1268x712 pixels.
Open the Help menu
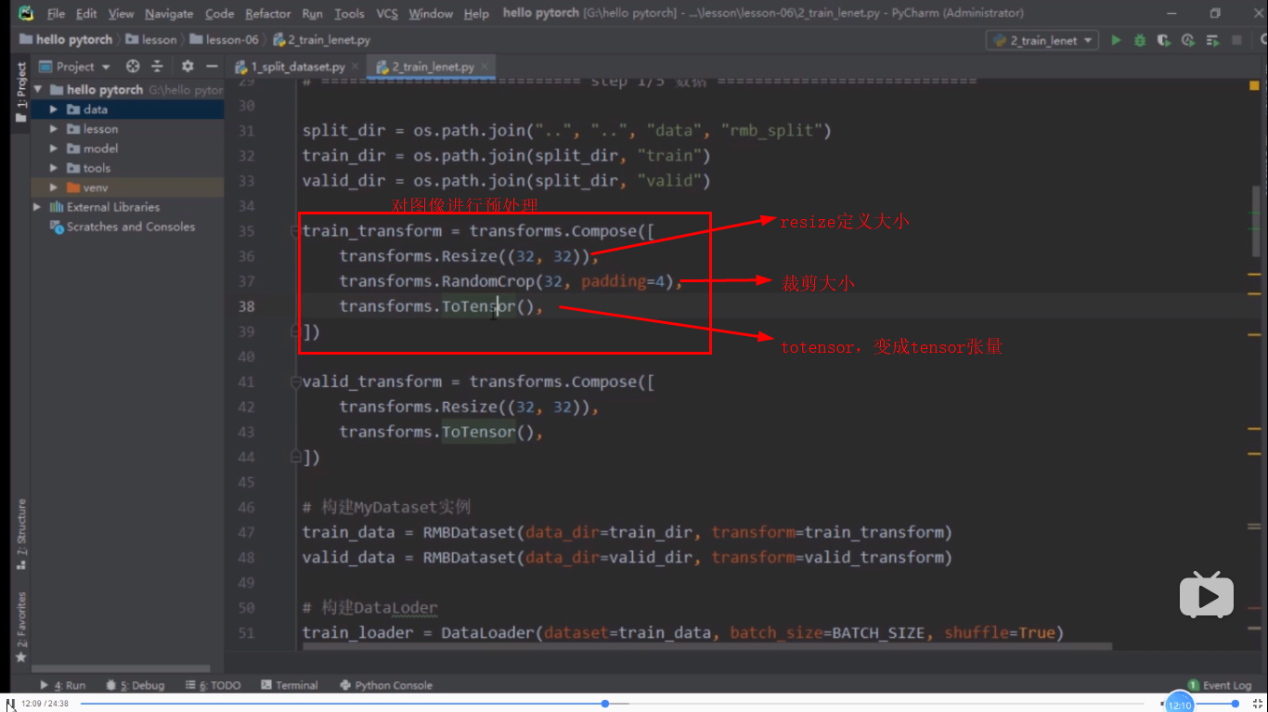tap(476, 14)
